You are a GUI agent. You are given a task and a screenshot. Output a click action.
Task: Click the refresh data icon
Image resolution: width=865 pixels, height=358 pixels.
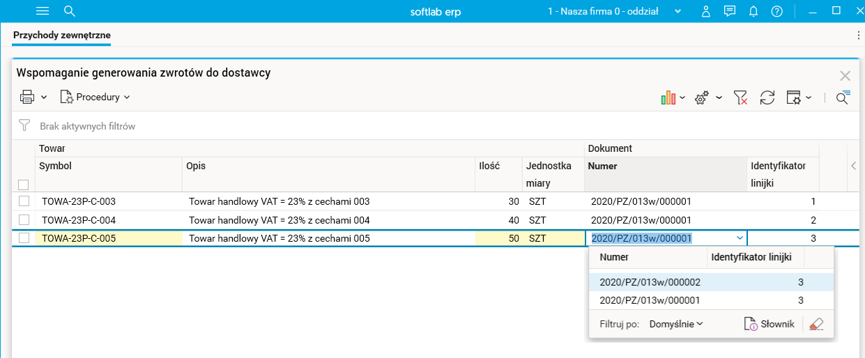coord(767,98)
